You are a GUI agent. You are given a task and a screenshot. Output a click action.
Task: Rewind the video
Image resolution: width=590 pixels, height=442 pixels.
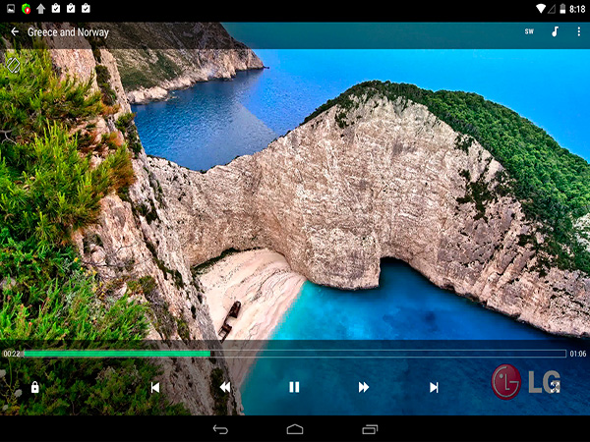[224, 387]
